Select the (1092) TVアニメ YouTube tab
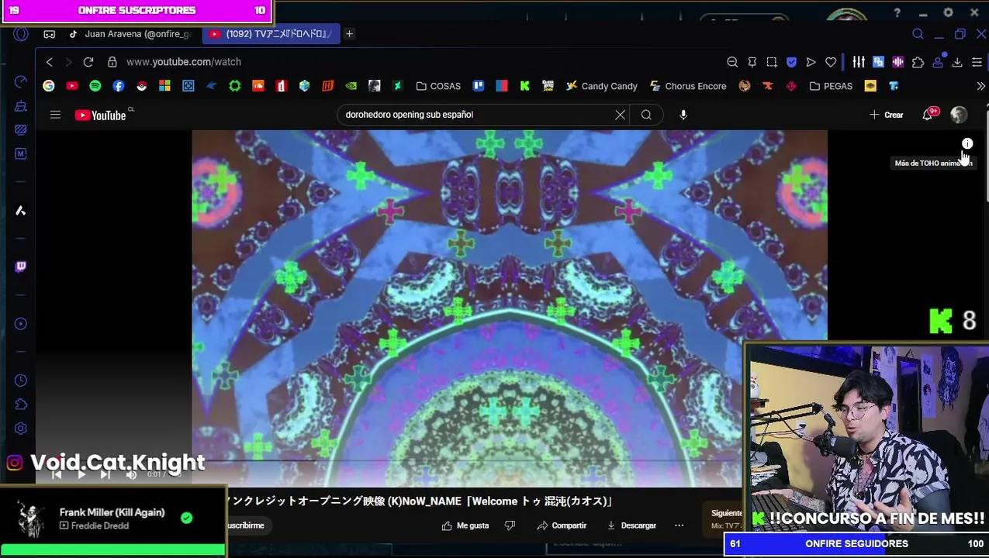Image resolution: width=989 pixels, height=558 pixels. pos(271,34)
